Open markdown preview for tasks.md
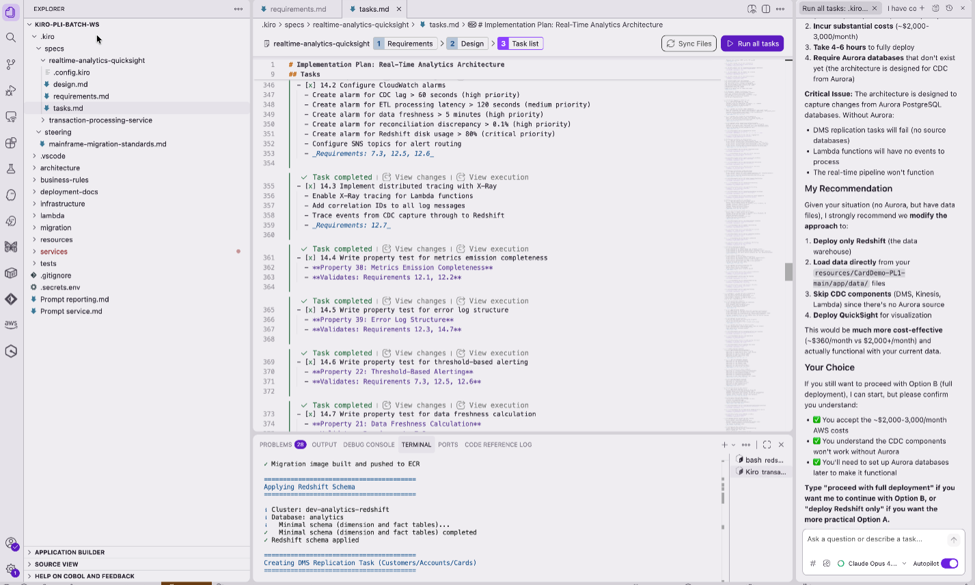Viewport: 975px width, 585px height. click(750, 8)
